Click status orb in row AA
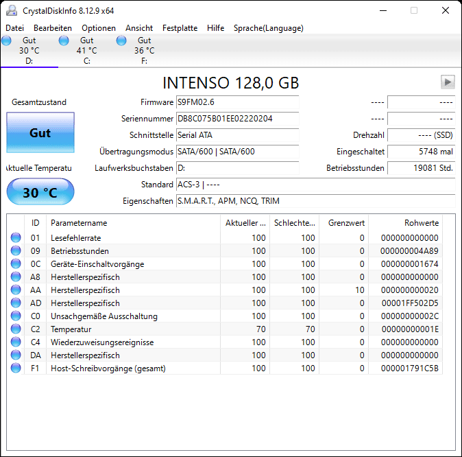The height and width of the screenshot is (457, 462). (x=16, y=290)
